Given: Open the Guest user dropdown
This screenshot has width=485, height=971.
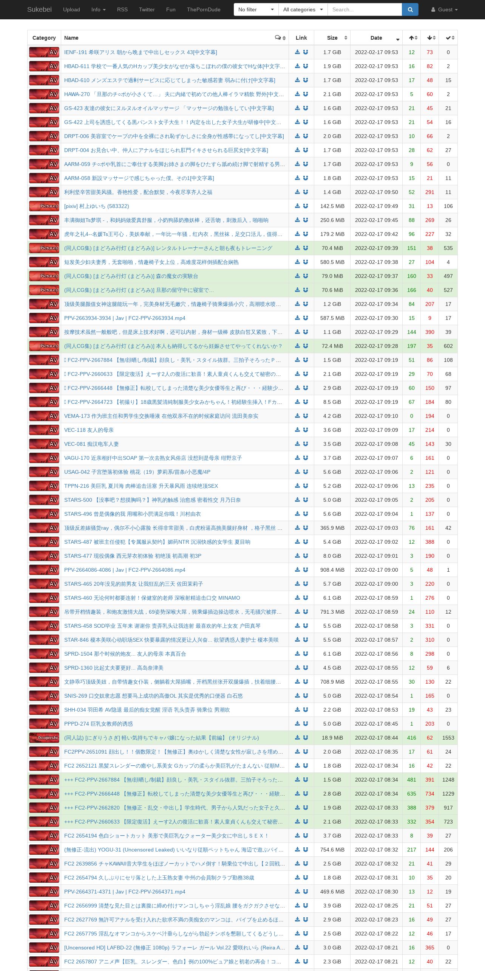Looking at the screenshot, I should tap(445, 9).
